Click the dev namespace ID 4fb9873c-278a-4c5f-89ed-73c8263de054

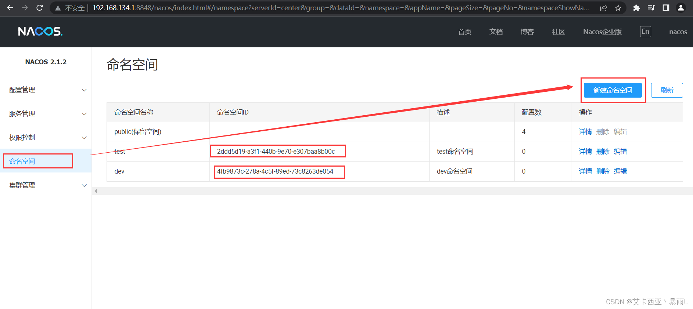tap(275, 171)
